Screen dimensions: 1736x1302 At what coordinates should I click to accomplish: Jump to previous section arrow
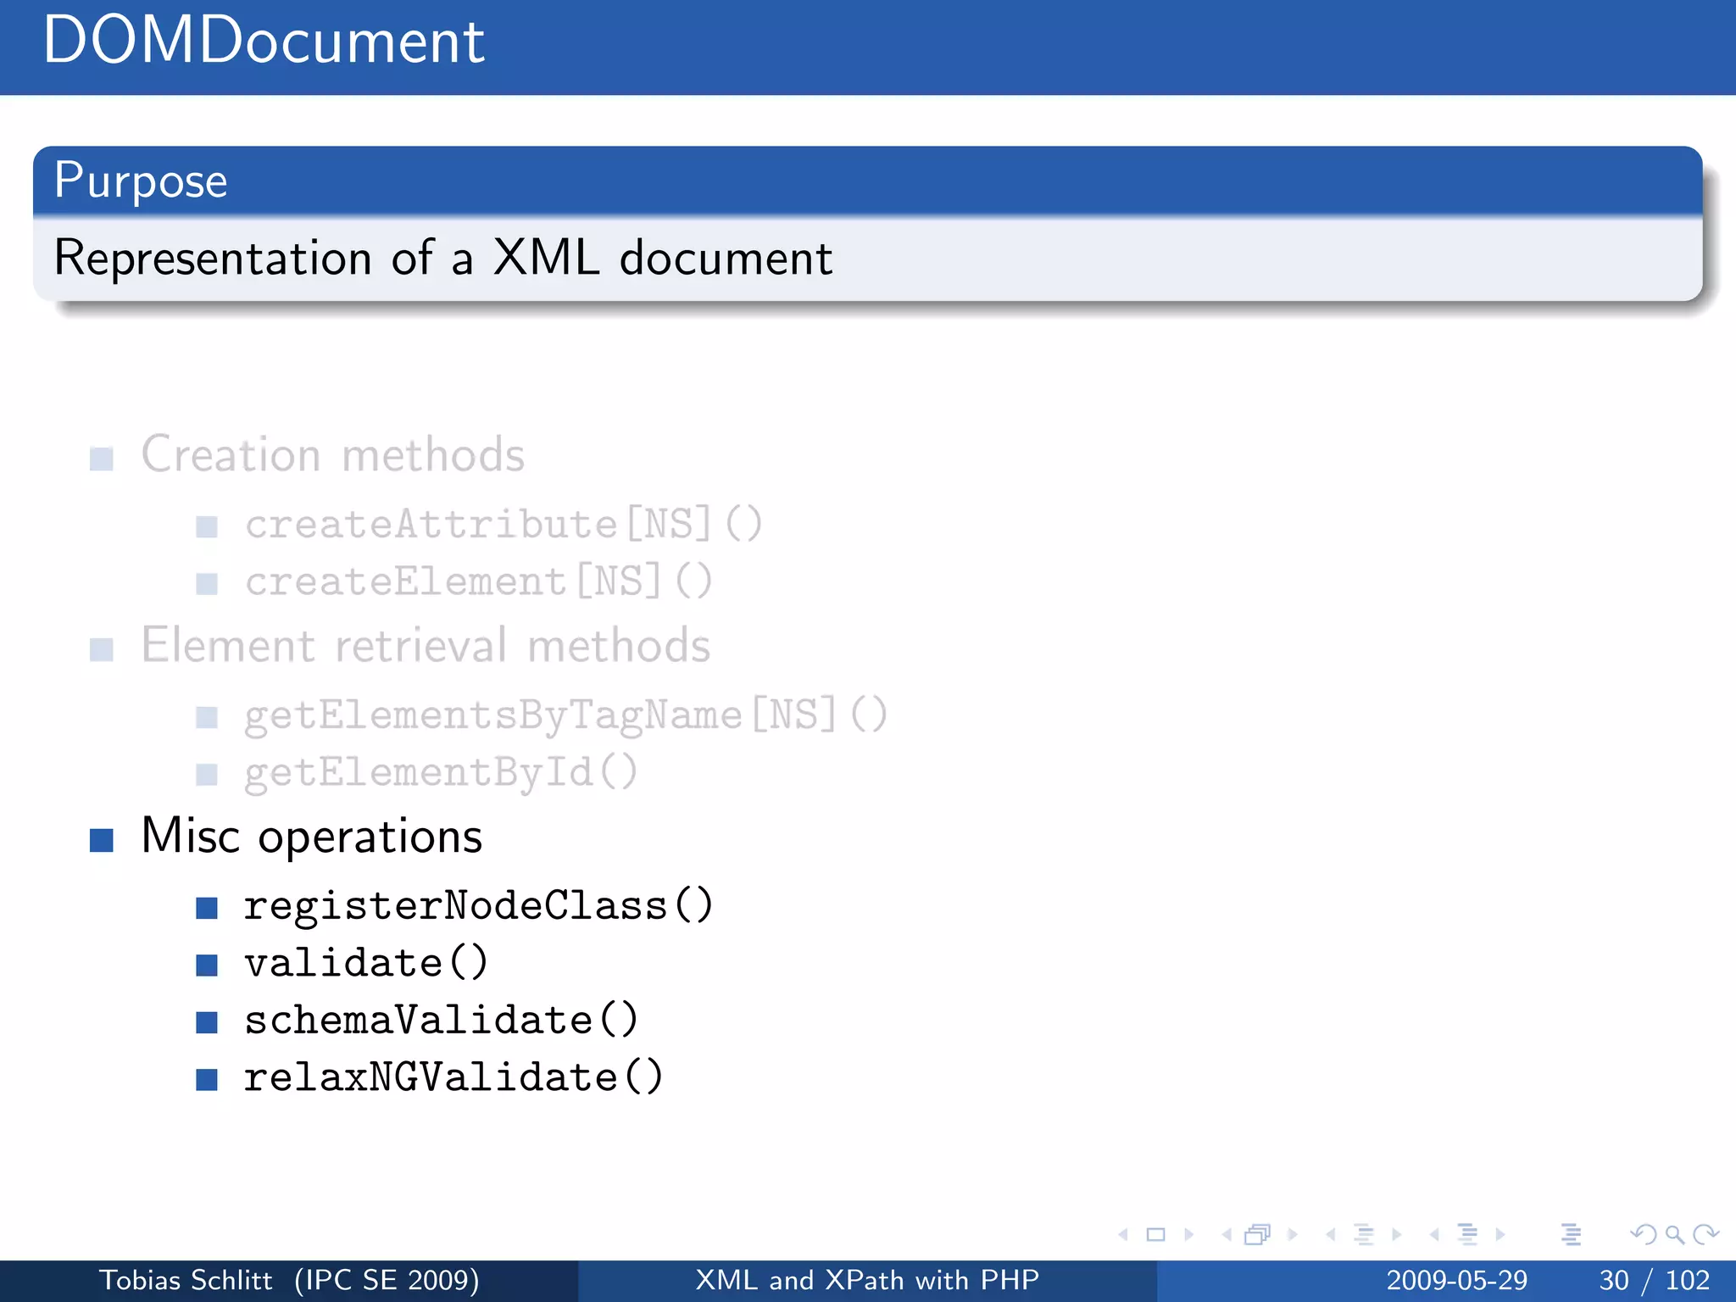pyautogui.click(x=1434, y=1235)
